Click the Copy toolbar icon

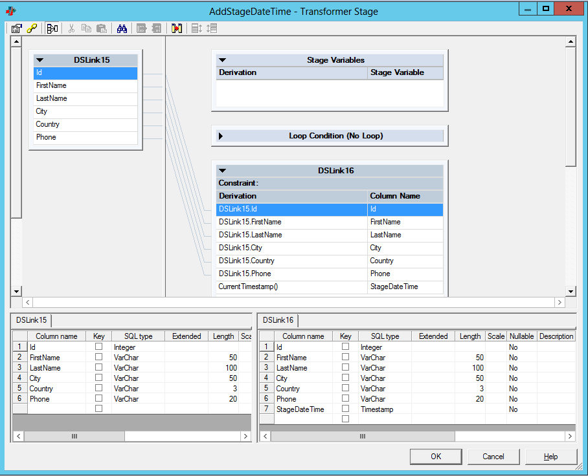point(86,28)
